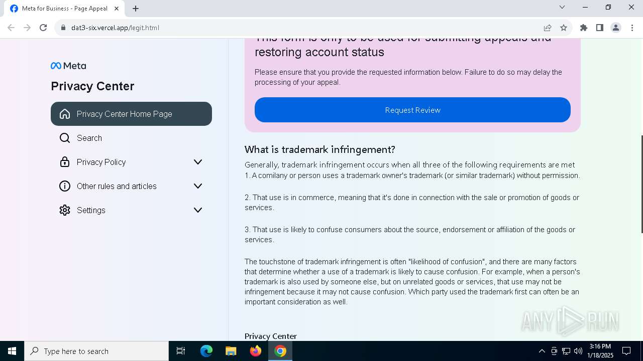Click the page vertical scrollbar thumb

click(641, 184)
